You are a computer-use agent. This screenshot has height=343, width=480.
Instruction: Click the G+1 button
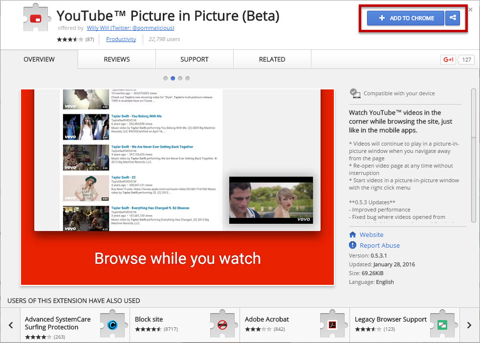pyautogui.click(x=448, y=60)
